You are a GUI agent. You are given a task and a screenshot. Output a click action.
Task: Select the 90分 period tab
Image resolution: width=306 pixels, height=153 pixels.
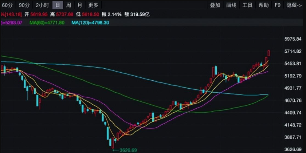coord(24,5)
